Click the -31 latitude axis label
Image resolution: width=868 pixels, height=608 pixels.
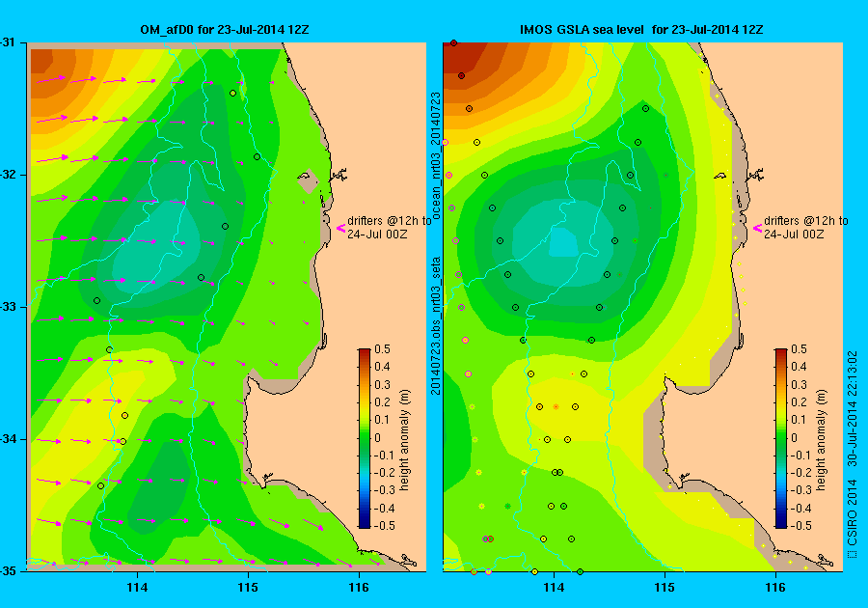coord(7,42)
